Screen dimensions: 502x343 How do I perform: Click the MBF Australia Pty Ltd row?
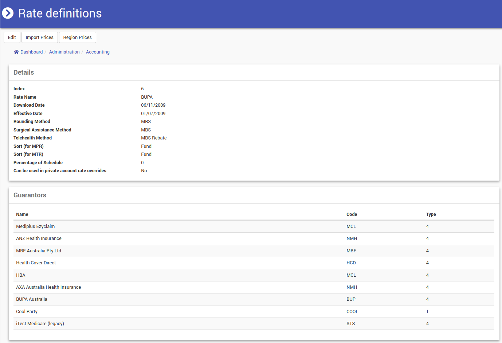click(254, 251)
